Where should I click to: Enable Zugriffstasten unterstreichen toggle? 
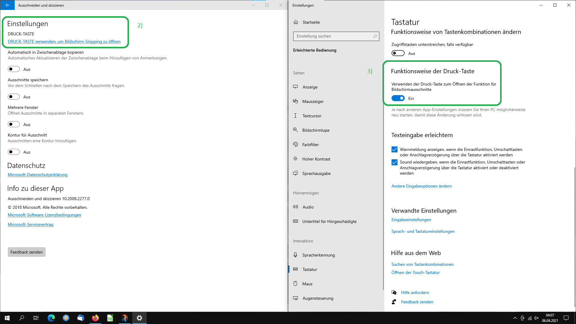click(398, 53)
